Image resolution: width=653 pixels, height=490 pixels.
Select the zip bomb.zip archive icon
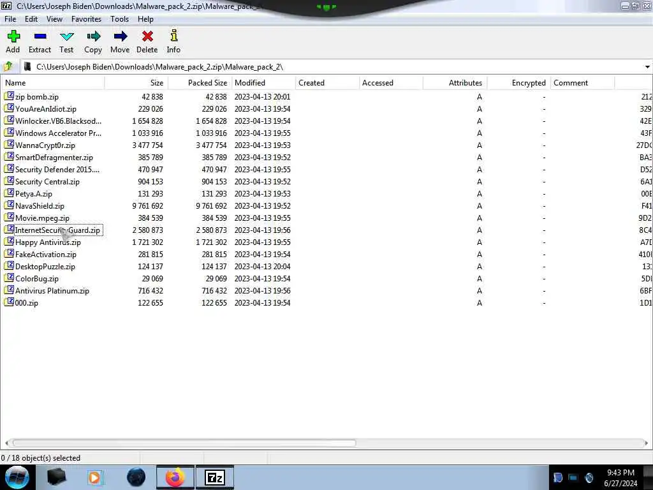point(9,96)
